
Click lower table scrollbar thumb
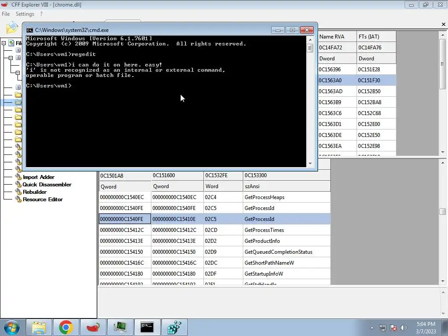443,211
